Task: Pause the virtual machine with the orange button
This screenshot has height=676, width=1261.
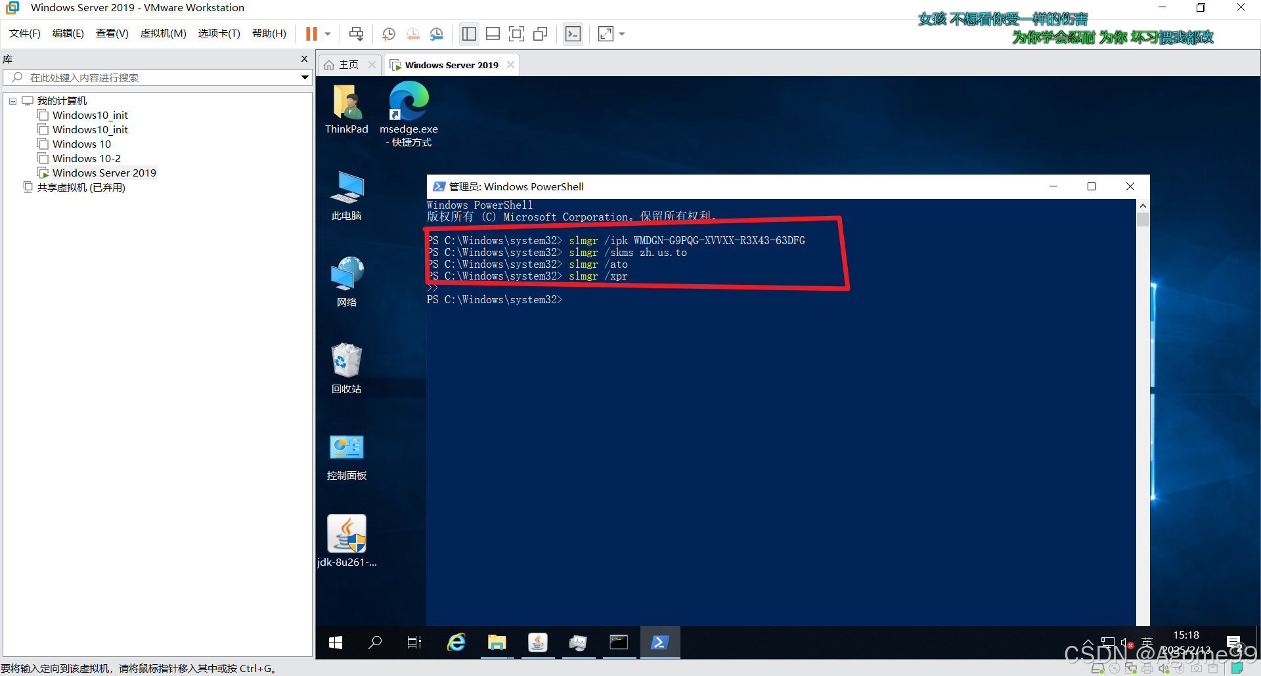Action: coord(311,34)
